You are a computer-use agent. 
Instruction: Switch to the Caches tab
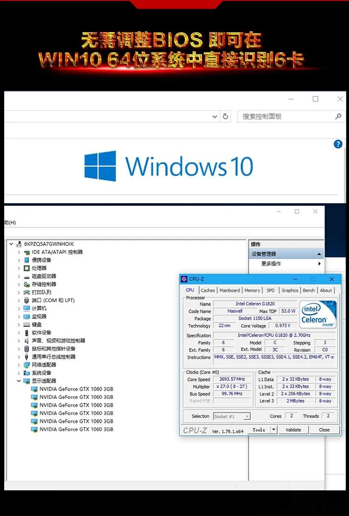(208, 290)
